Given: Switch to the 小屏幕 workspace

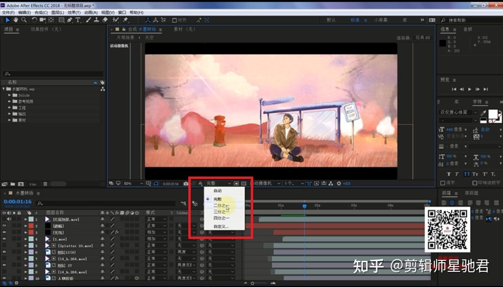Looking at the screenshot, I should coord(381,20).
